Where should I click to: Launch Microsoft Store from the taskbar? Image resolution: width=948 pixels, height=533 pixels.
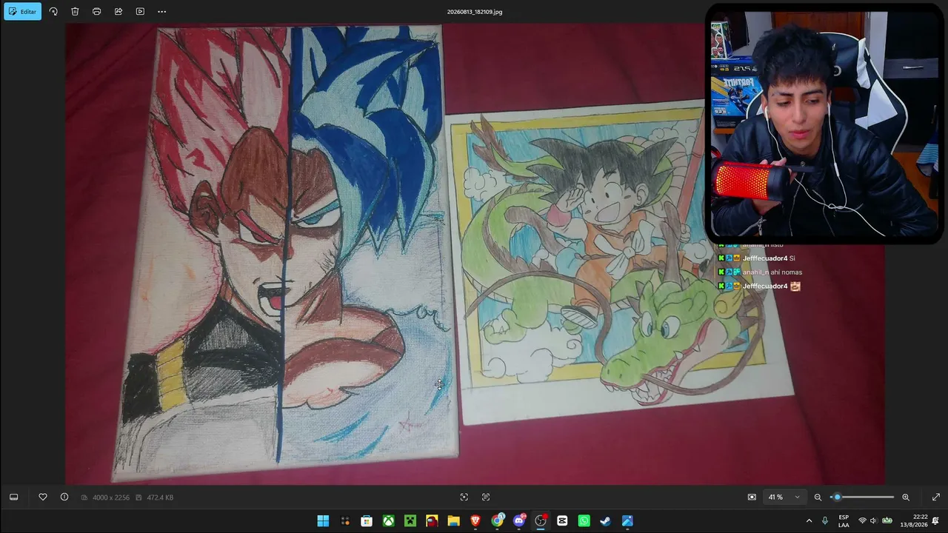click(x=367, y=521)
